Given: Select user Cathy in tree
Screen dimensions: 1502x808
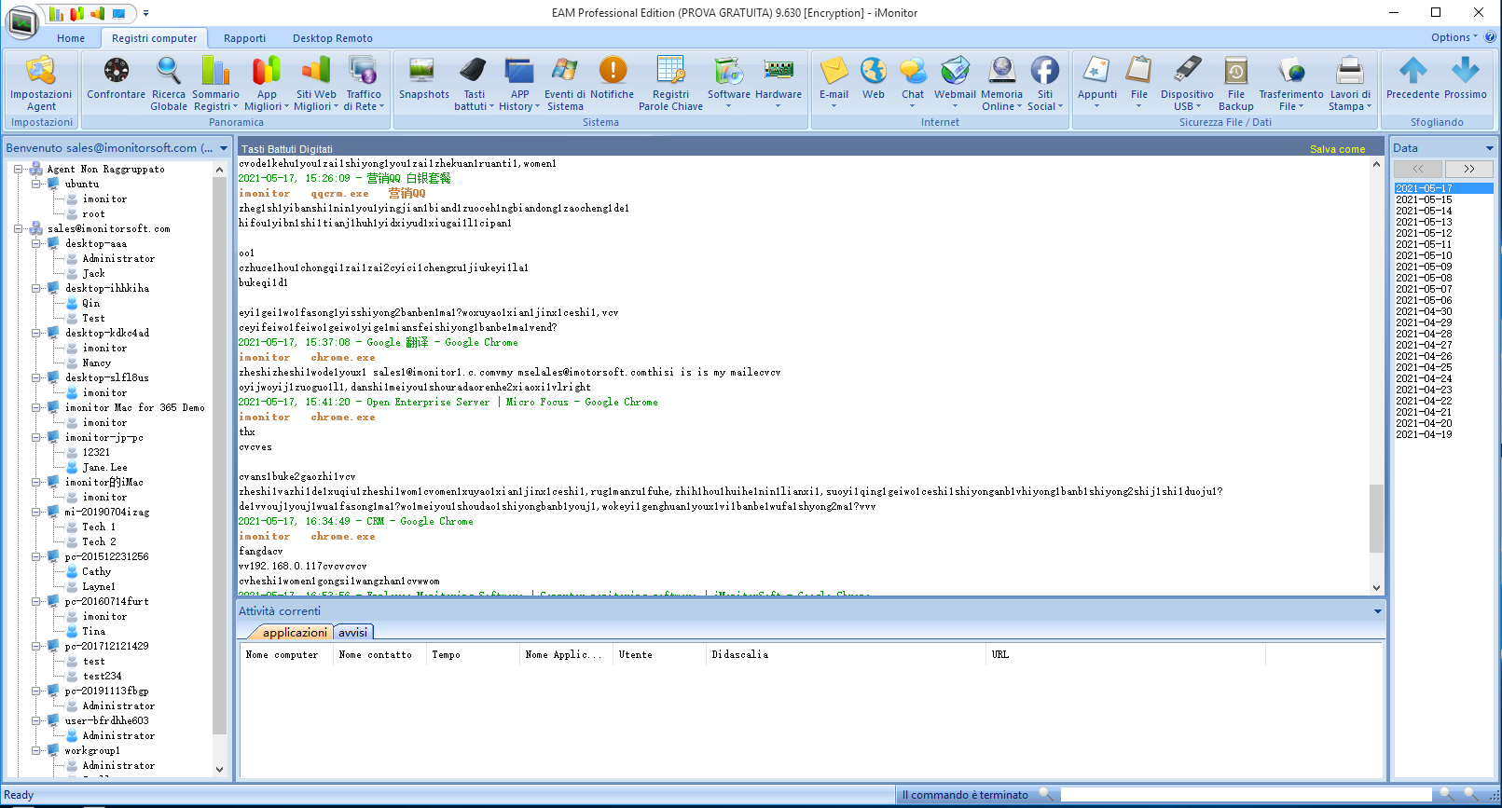Looking at the screenshot, I should (97, 571).
